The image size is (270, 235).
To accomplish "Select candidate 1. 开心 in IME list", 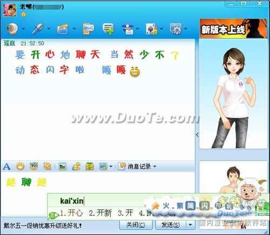I will 71,213.
